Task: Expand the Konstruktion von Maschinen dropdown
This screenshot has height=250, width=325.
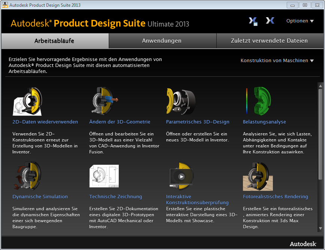Action: pos(277,60)
